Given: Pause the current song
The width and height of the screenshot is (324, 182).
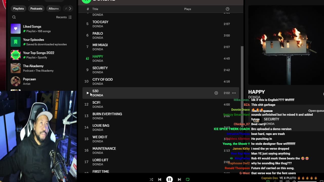Looking at the screenshot, I should tap(169, 179).
